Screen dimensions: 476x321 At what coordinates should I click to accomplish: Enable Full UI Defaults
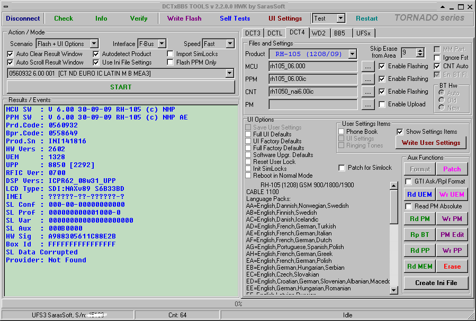point(248,134)
